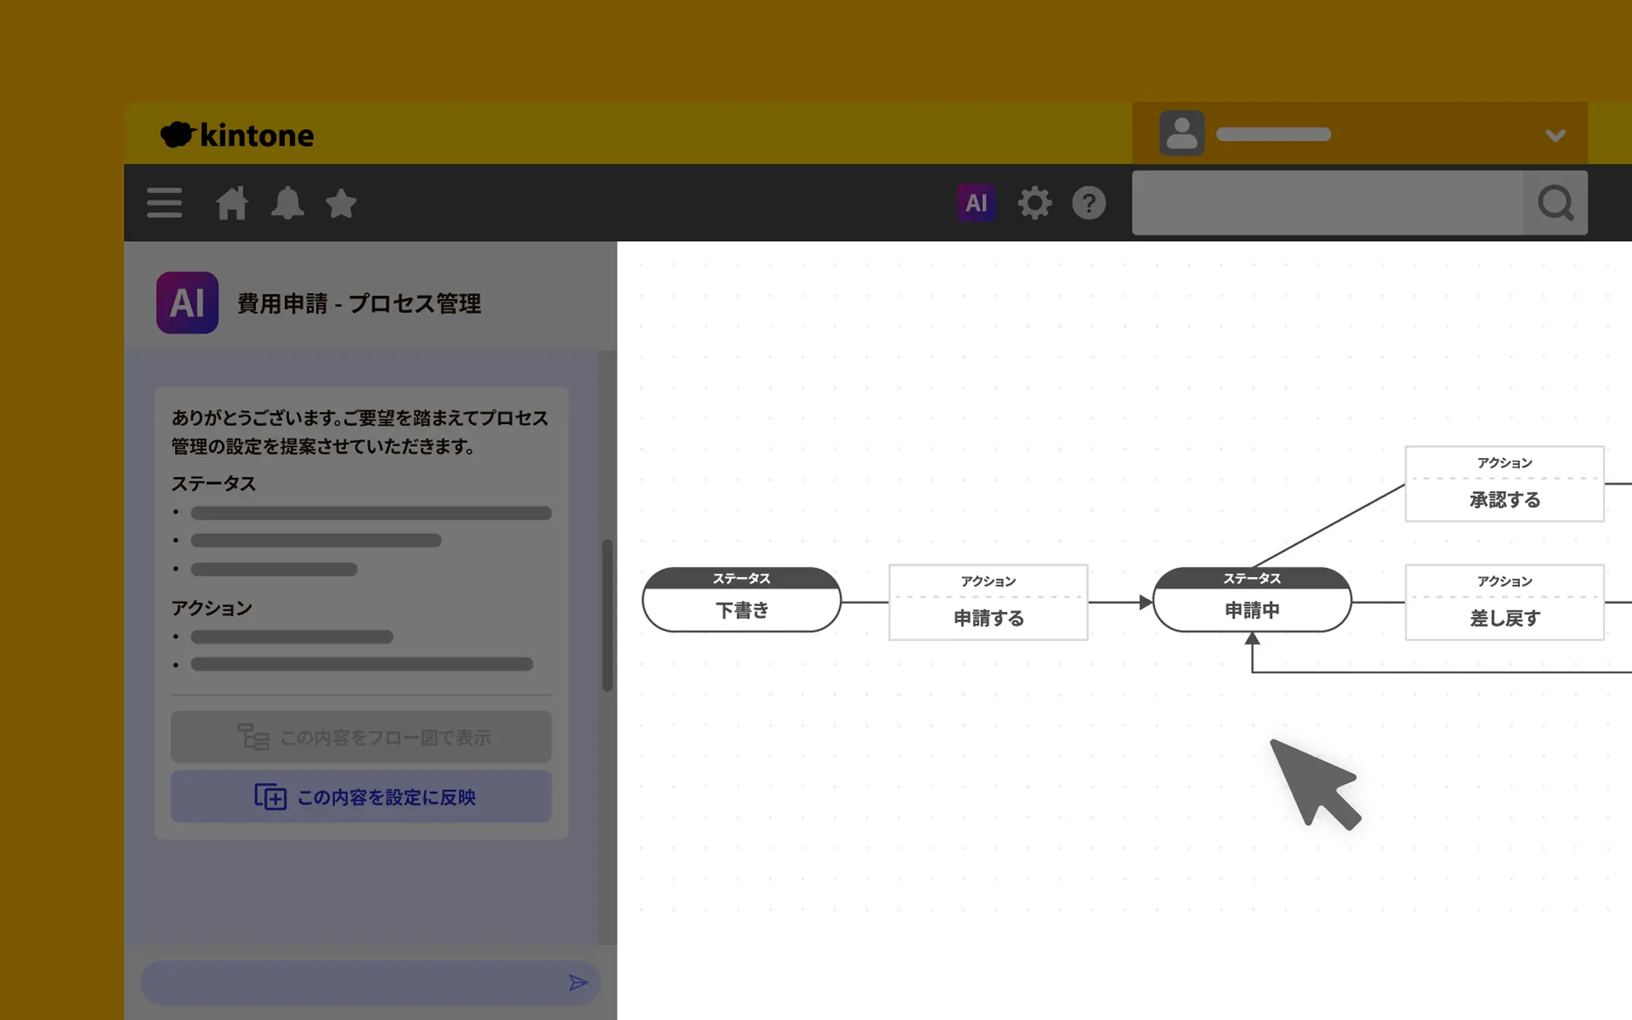Open the notifications bell icon
The image size is (1632, 1020).
(x=287, y=203)
